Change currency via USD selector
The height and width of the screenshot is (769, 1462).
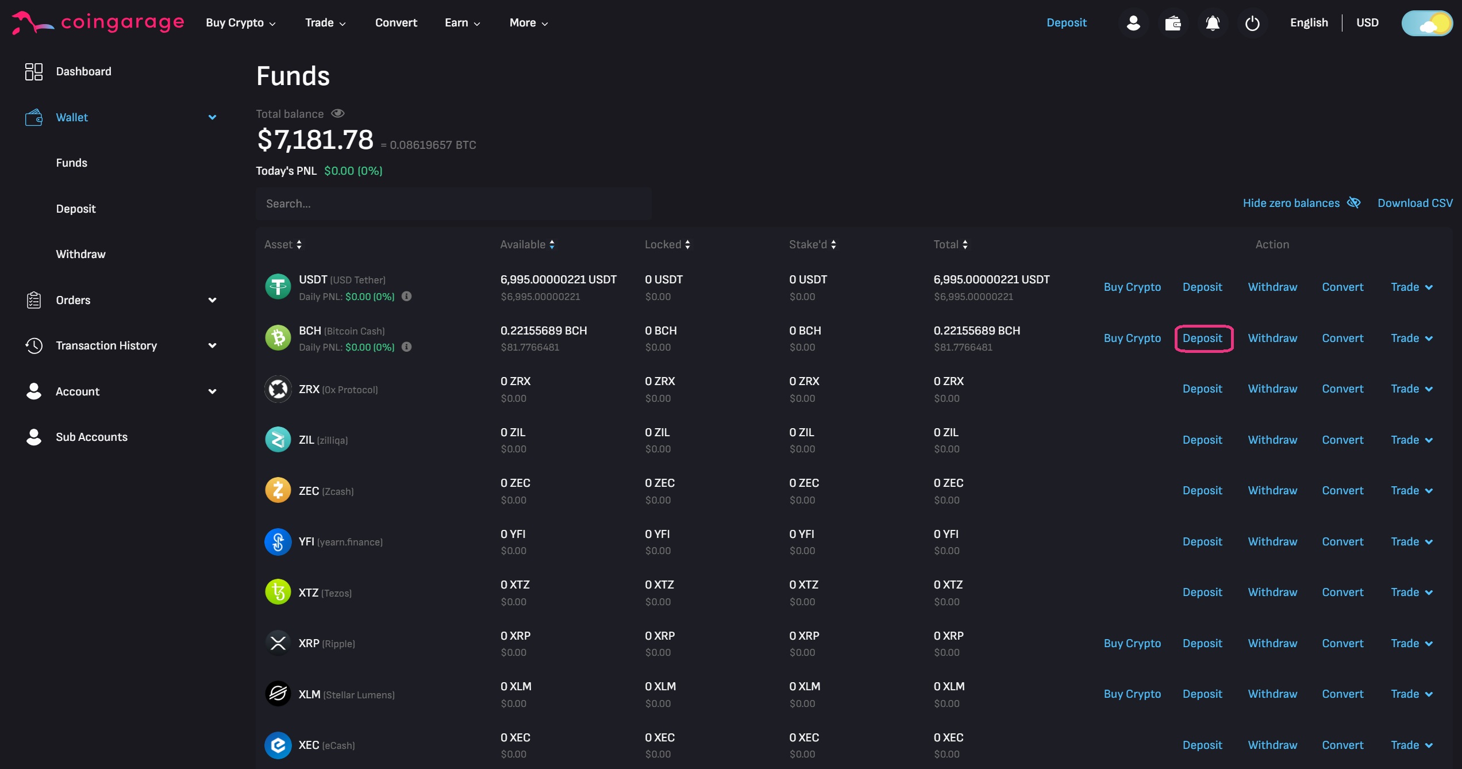1367,22
